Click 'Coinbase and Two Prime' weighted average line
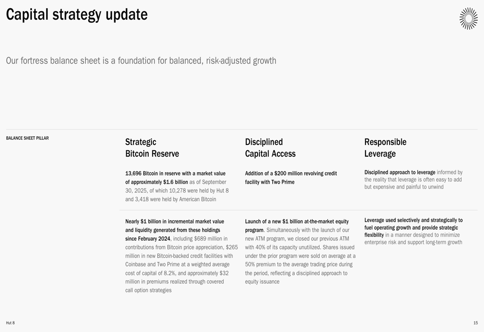The width and height of the screenshot is (484, 332). (x=177, y=265)
